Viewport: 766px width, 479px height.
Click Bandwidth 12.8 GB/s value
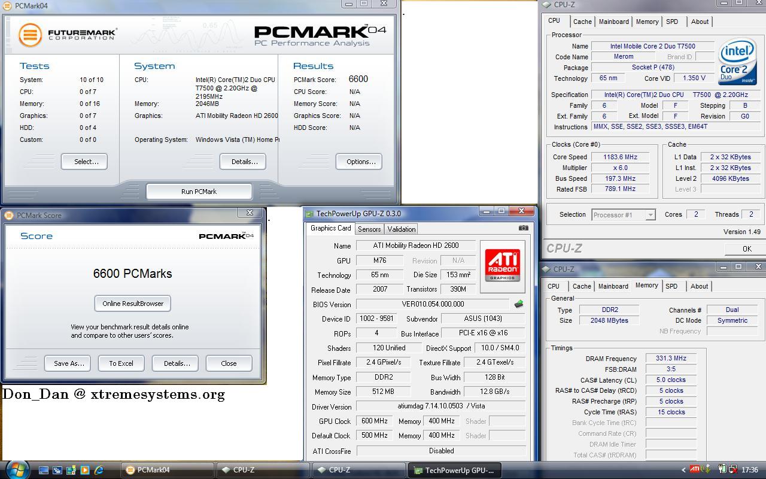tap(494, 392)
